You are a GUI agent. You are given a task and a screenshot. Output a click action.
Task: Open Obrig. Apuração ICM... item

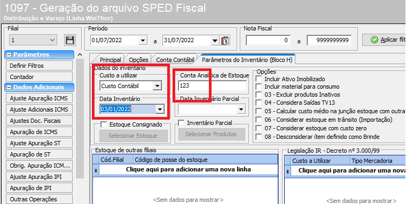(x=39, y=166)
